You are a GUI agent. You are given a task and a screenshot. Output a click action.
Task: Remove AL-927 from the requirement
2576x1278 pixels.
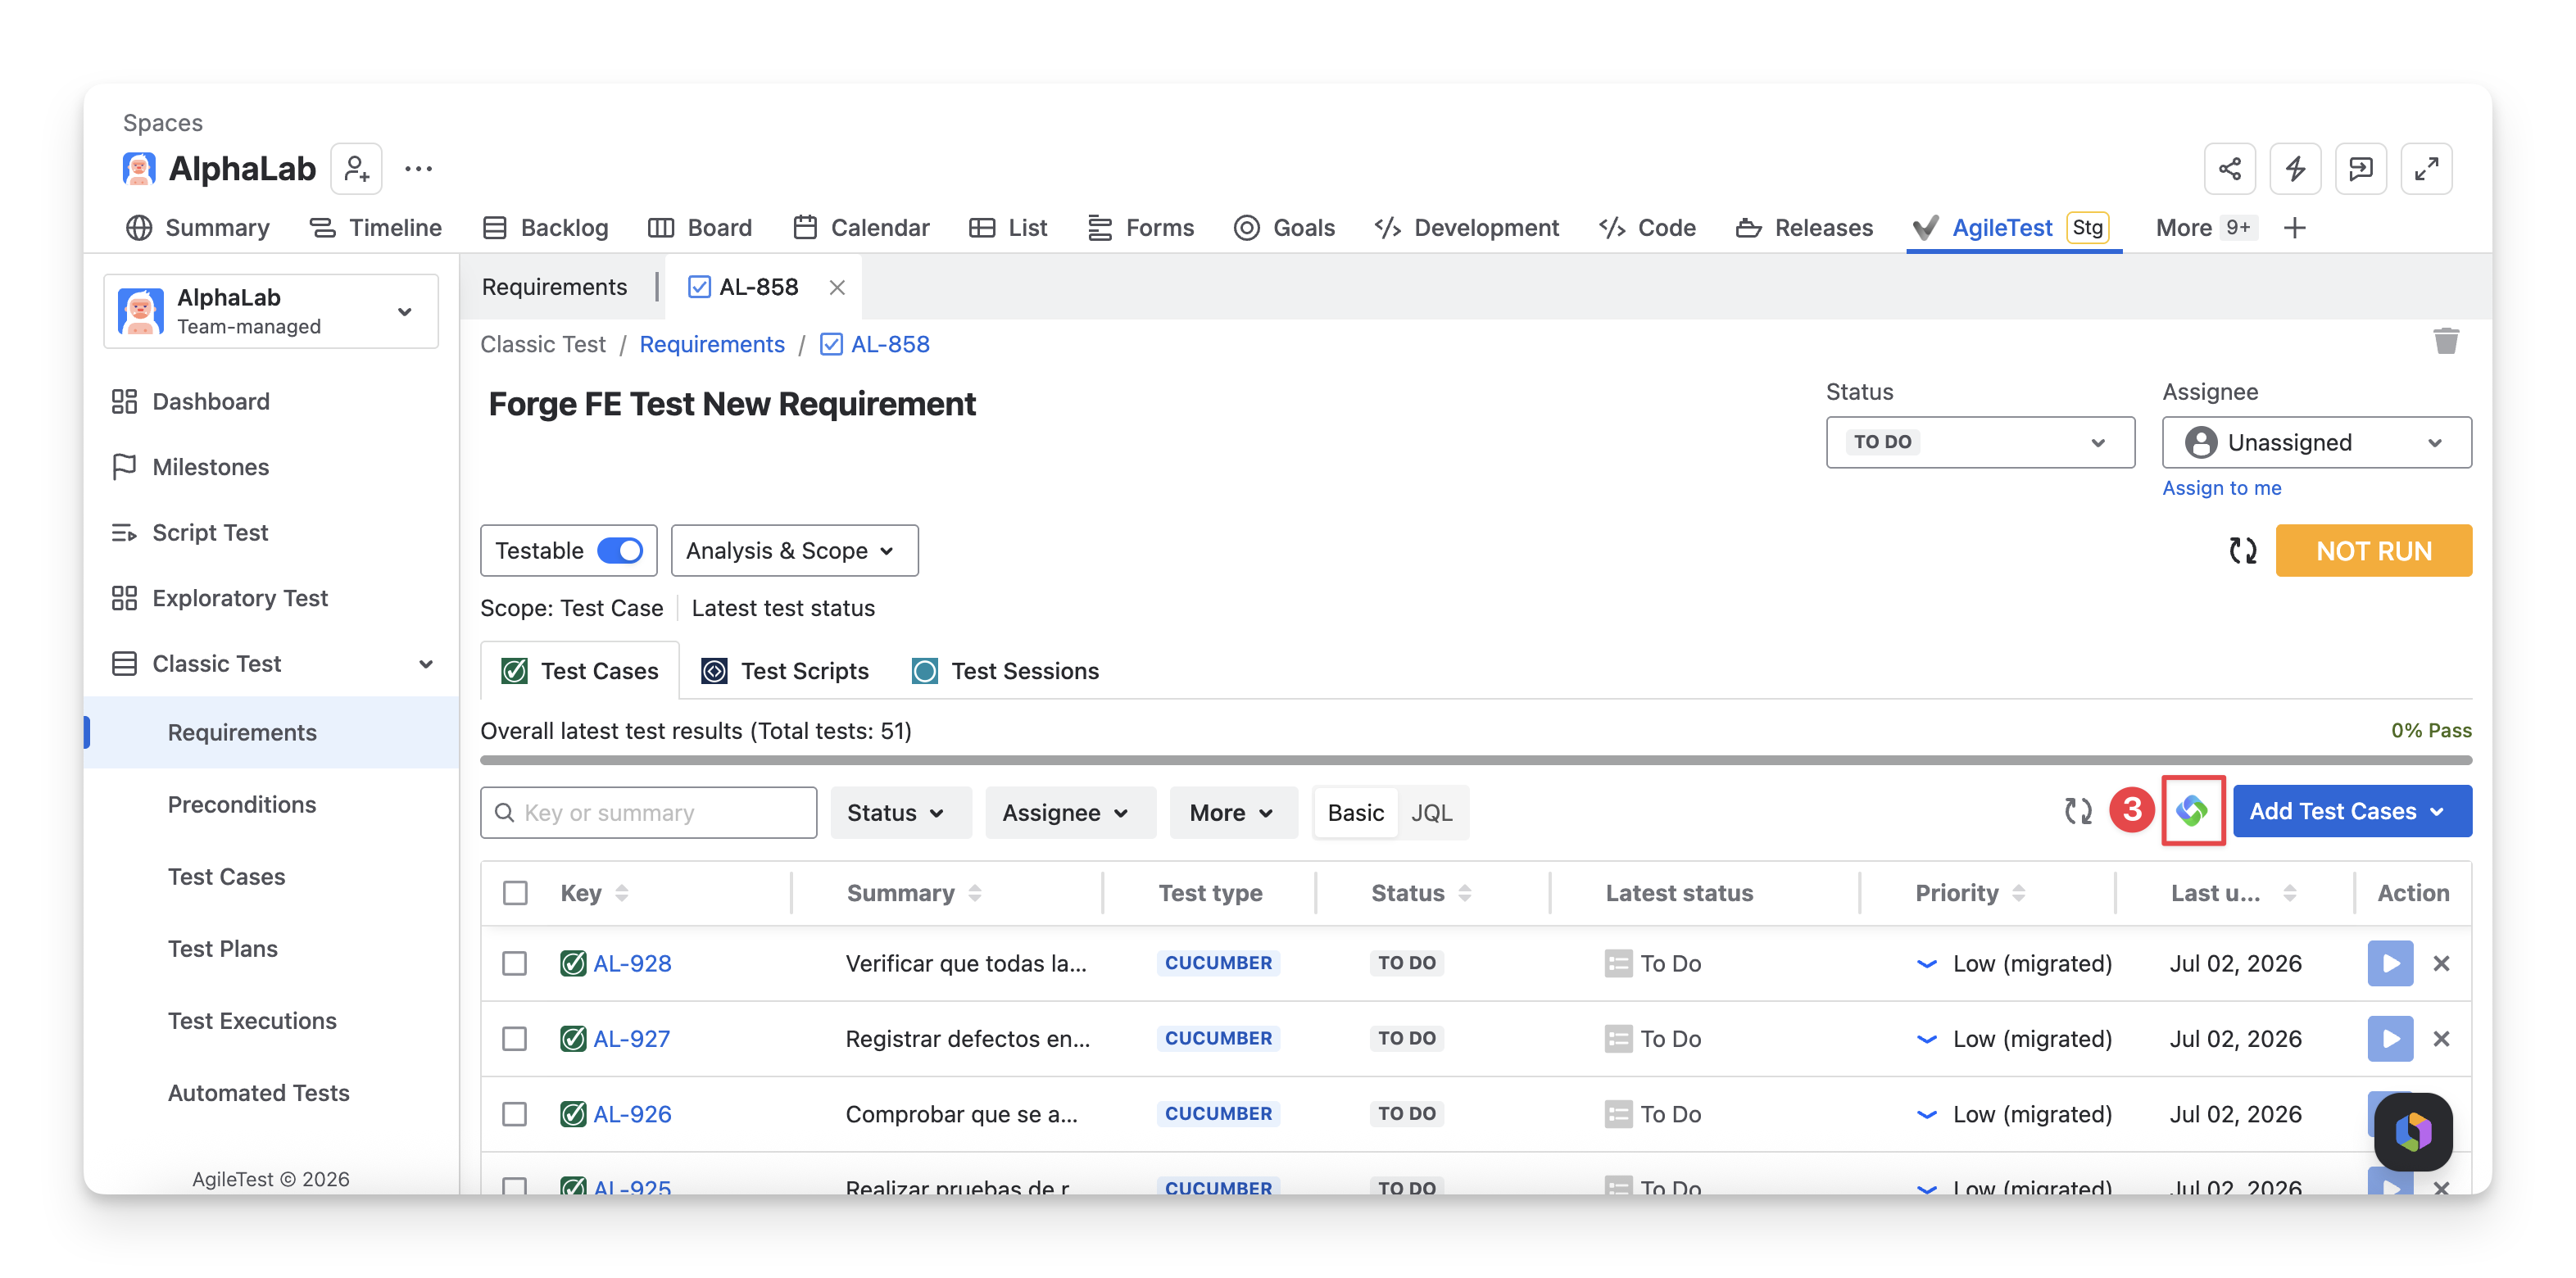pyautogui.click(x=2441, y=1039)
